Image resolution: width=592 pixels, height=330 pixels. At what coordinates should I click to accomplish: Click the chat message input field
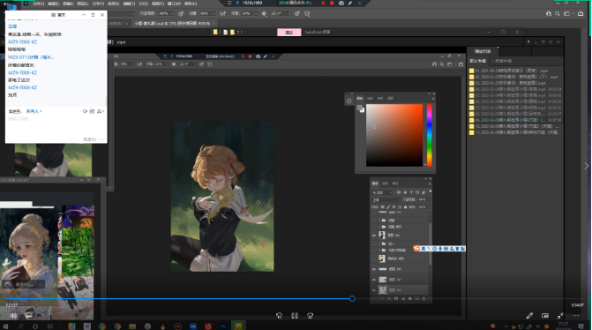pyautogui.click(x=56, y=125)
